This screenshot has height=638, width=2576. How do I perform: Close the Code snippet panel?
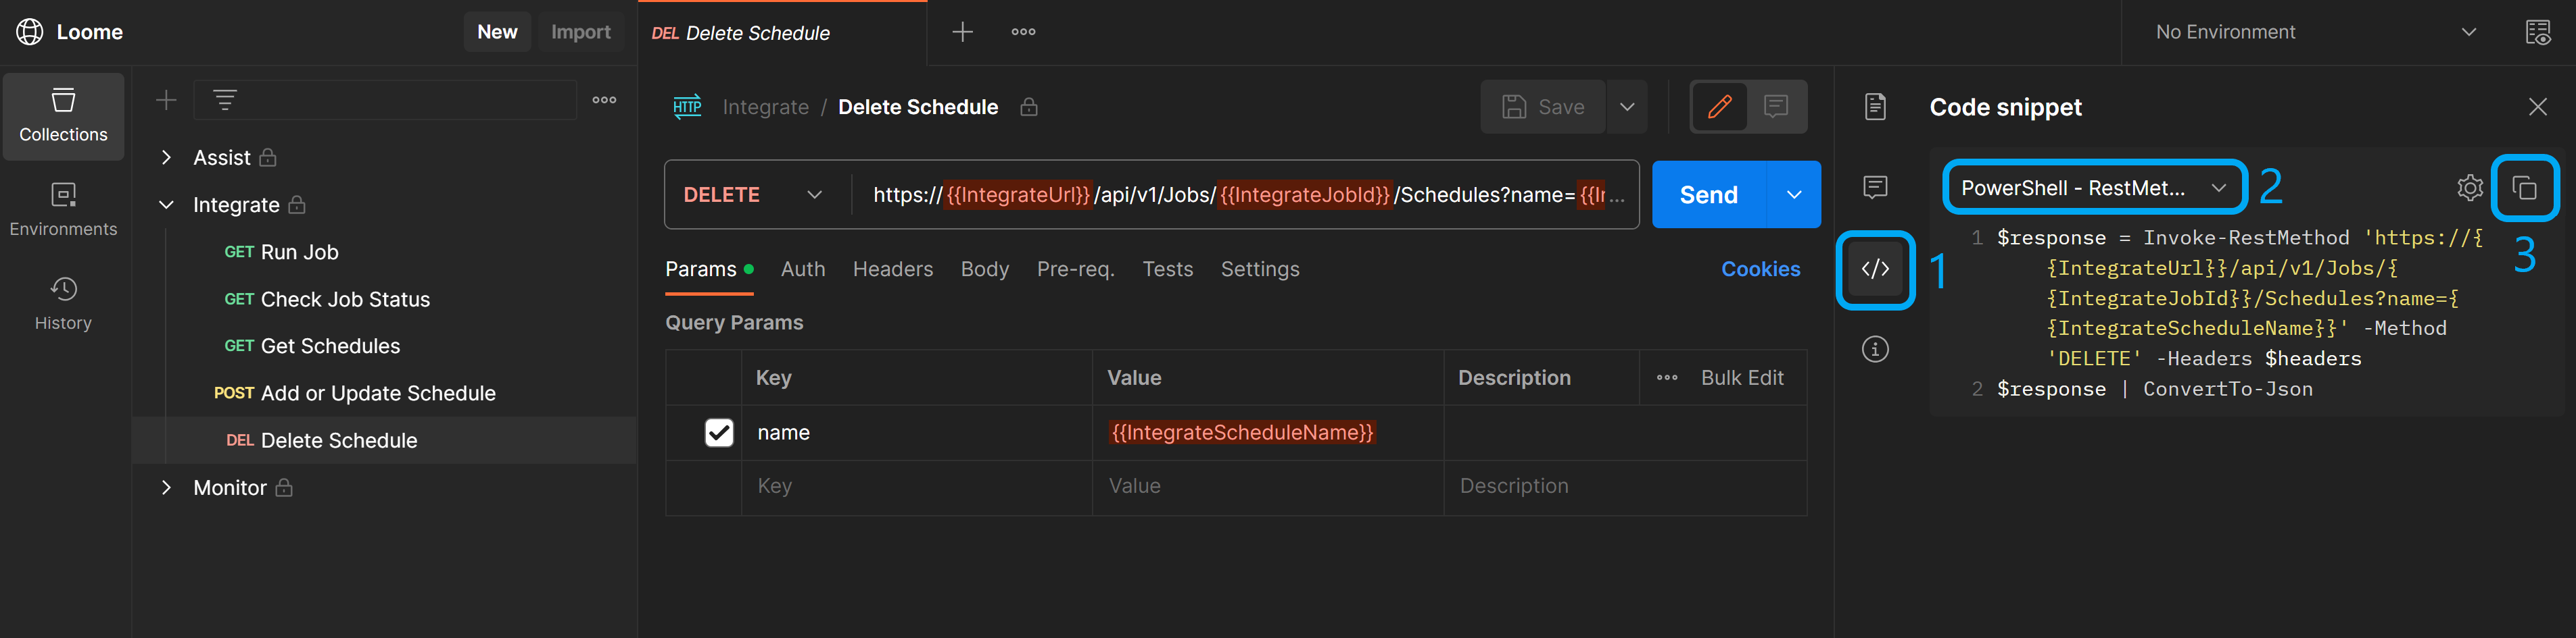click(2538, 107)
